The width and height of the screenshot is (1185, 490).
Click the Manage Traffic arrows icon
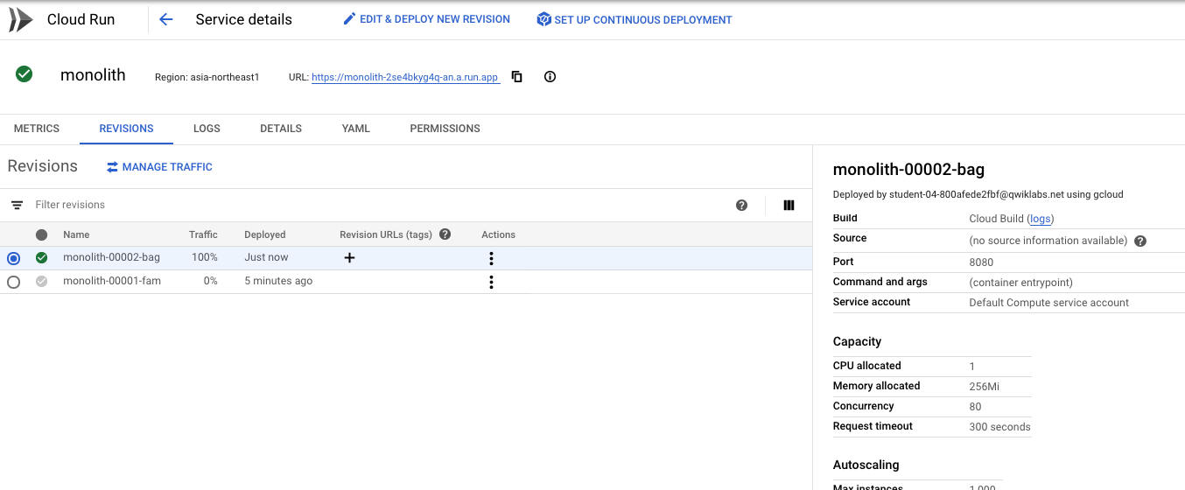[112, 167]
